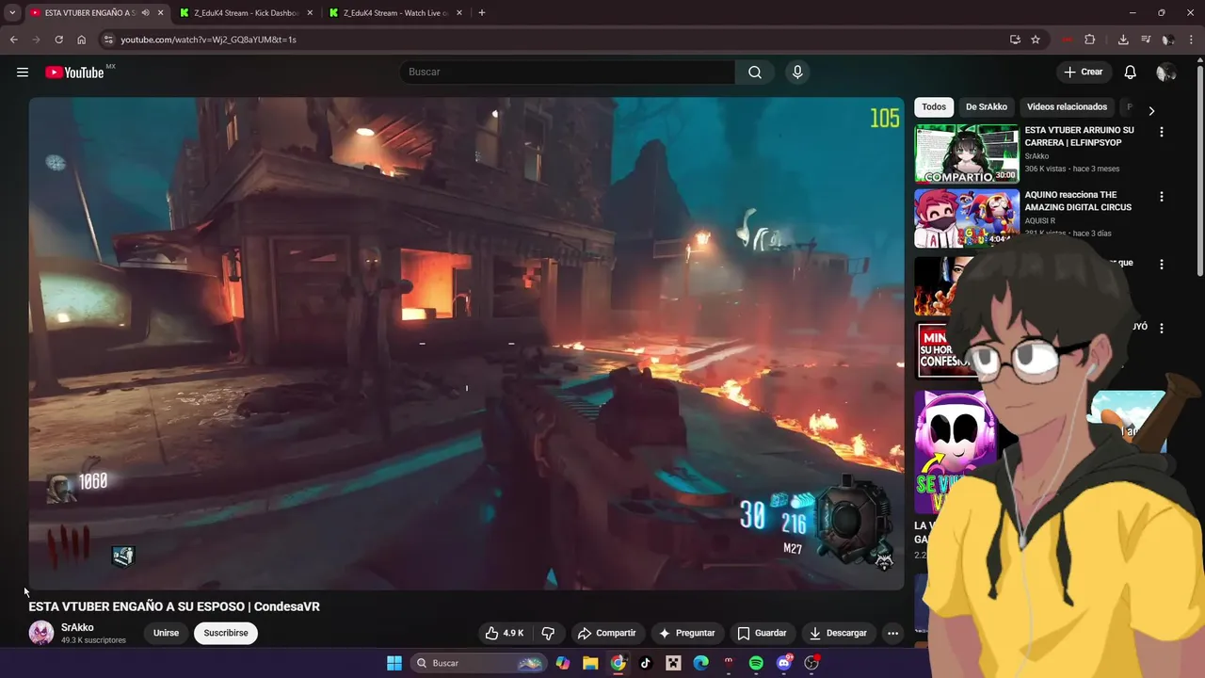This screenshot has height=678, width=1205.
Task: Open the Windows Start menu
Action: pos(394,663)
